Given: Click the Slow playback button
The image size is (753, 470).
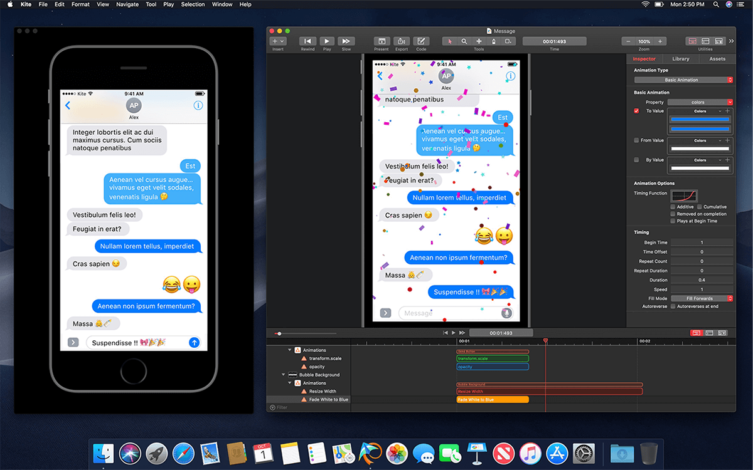Looking at the screenshot, I should pos(346,41).
